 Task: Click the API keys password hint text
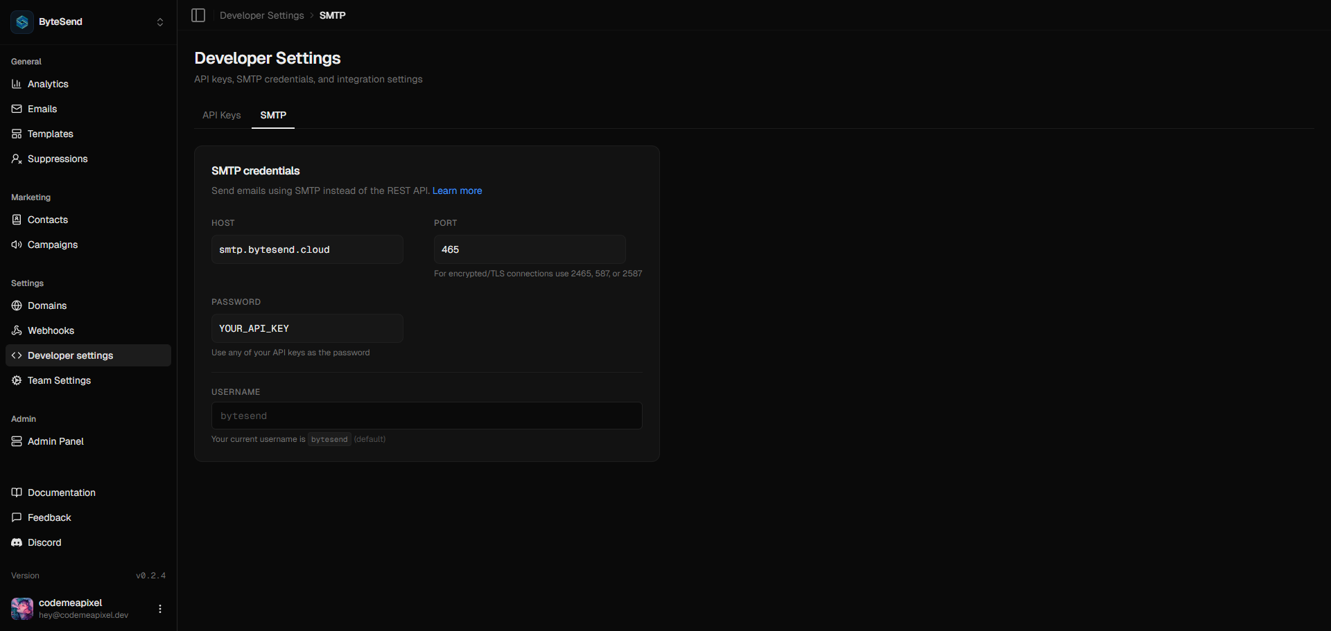pyautogui.click(x=290, y=353)
